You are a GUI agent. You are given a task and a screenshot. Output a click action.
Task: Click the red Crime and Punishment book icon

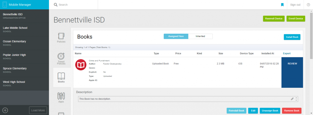tap(81, 65)
